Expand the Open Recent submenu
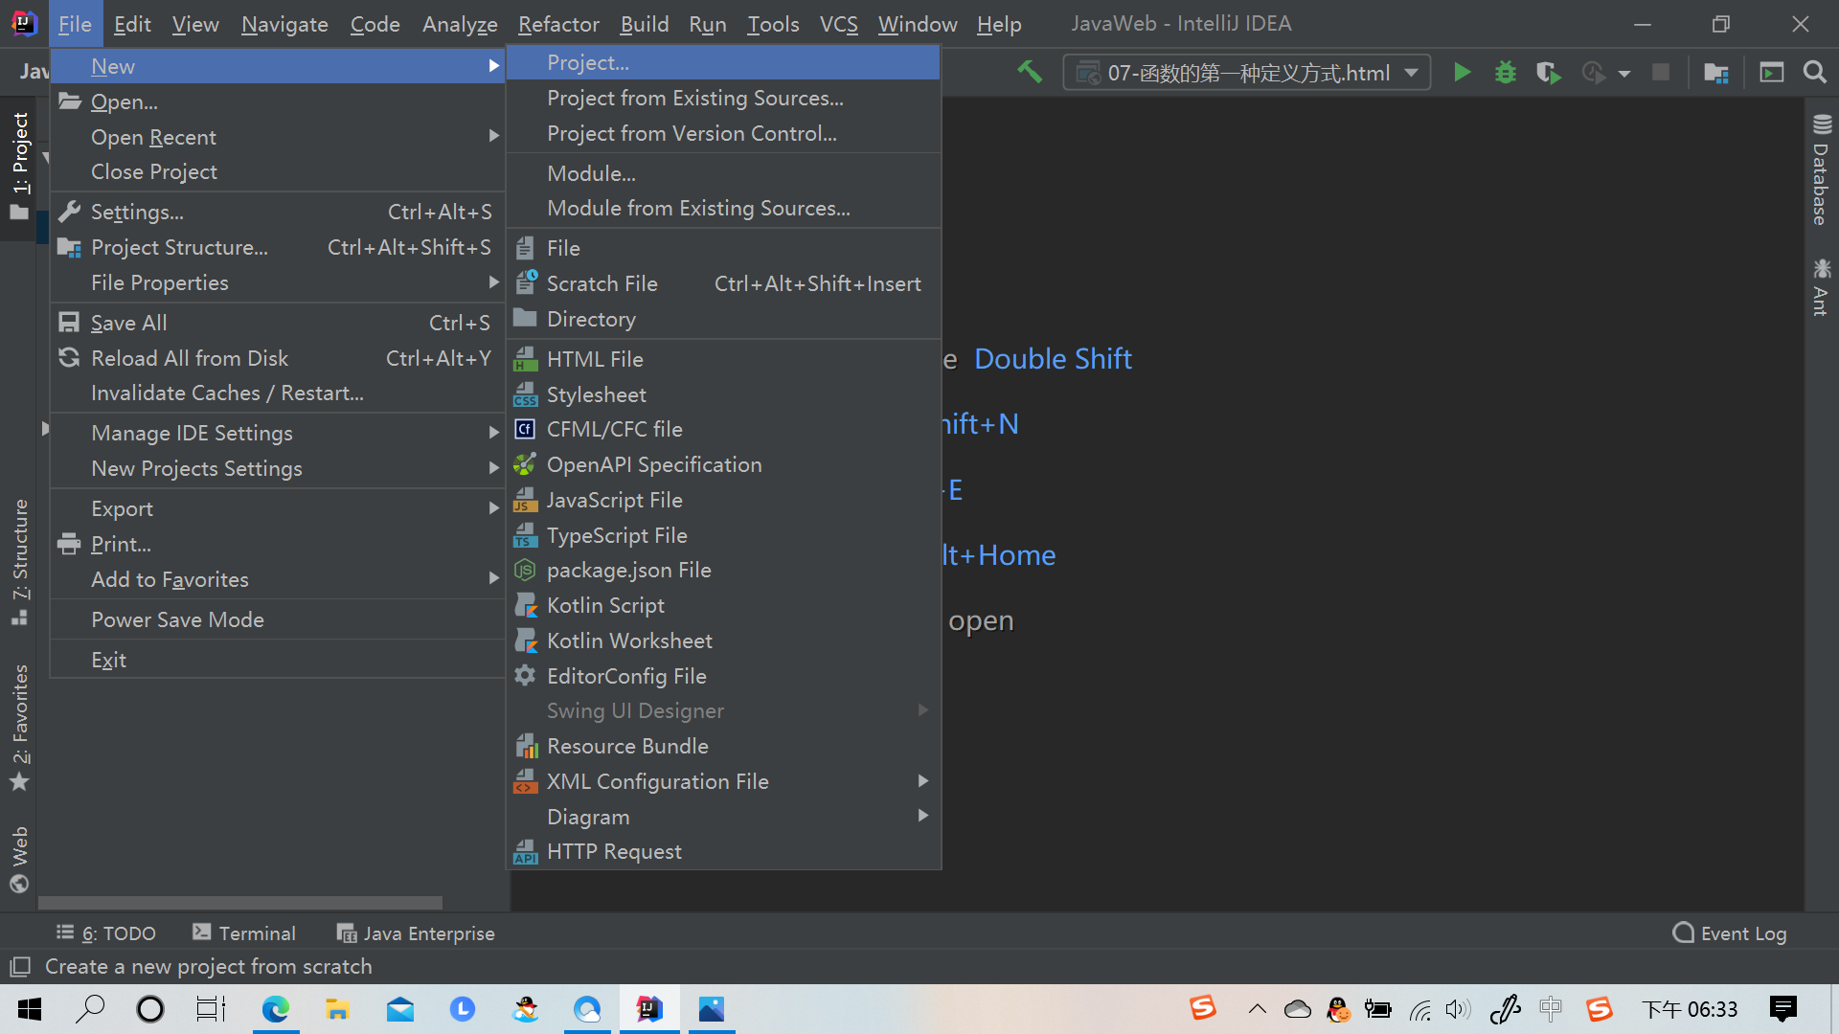1839x1034 pixels. coord(153,137)
